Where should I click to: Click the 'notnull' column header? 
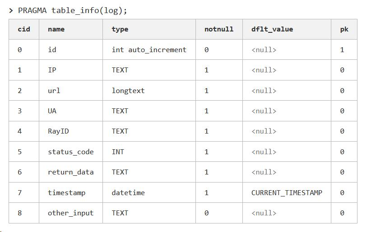(219, 29)
